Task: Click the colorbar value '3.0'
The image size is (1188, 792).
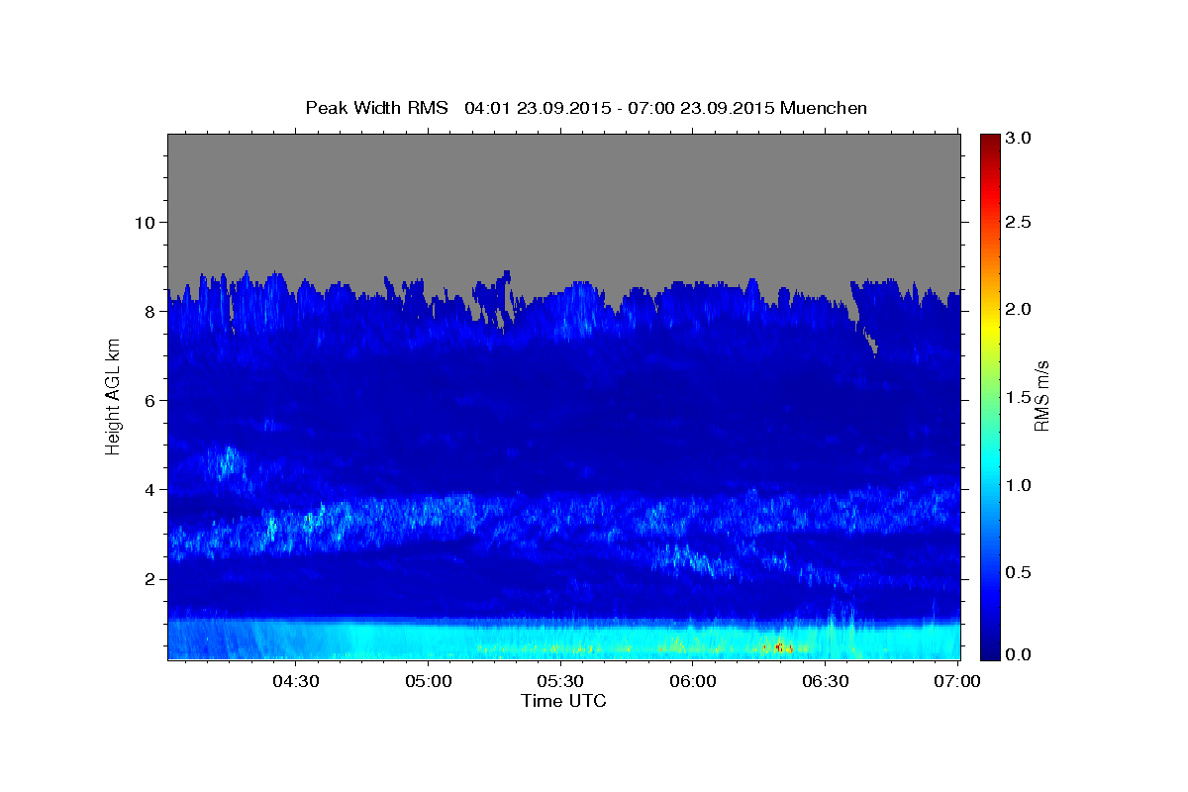Action: point(1019,137)
